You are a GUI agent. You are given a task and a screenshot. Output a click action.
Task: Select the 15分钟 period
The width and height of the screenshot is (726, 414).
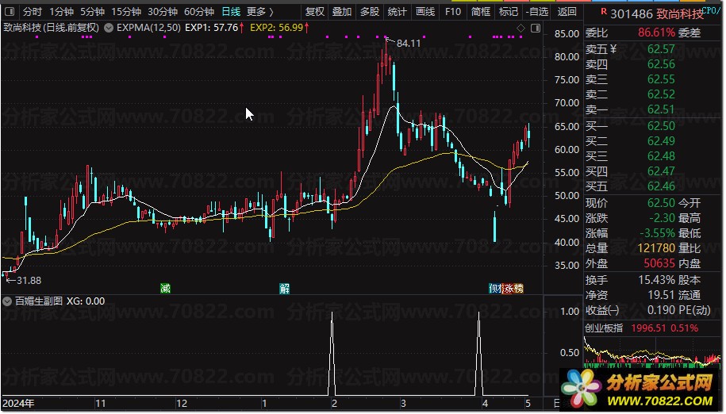pyautogui.click(x=126, y=12)
